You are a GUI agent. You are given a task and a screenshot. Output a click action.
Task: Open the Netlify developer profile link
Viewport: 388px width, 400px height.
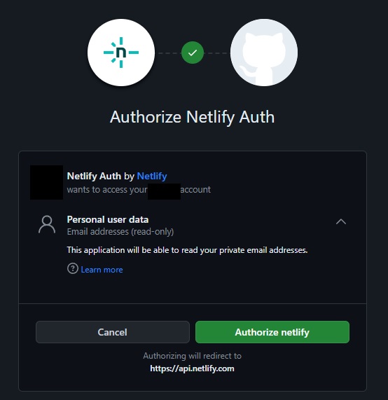(152, 176)
